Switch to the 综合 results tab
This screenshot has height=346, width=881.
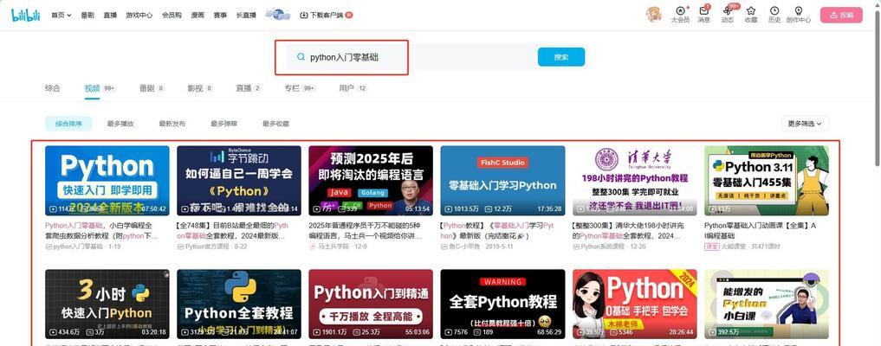tap(52, 88)
